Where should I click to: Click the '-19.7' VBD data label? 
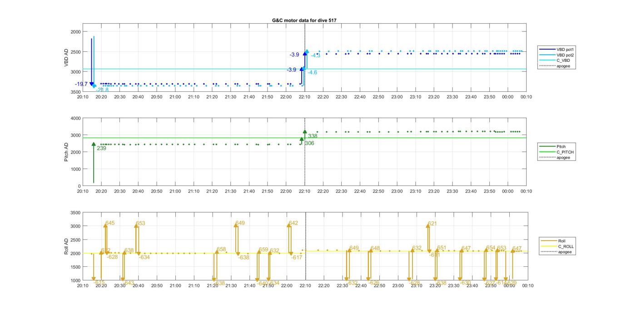click(x=81, y=84)
